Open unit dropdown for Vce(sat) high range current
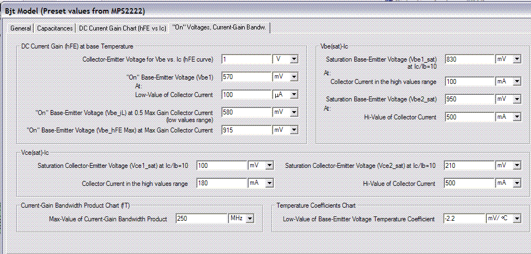The width and height of the screenshot is (531, 254). point(269,184)
